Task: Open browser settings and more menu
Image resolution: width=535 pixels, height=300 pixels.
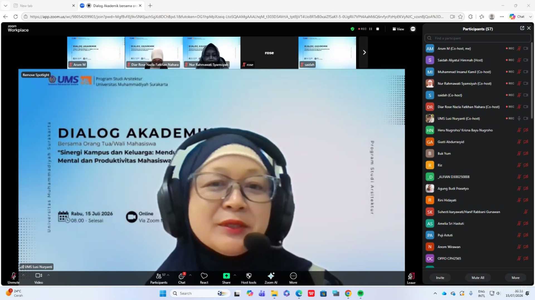Action: (x=502, y=17)
